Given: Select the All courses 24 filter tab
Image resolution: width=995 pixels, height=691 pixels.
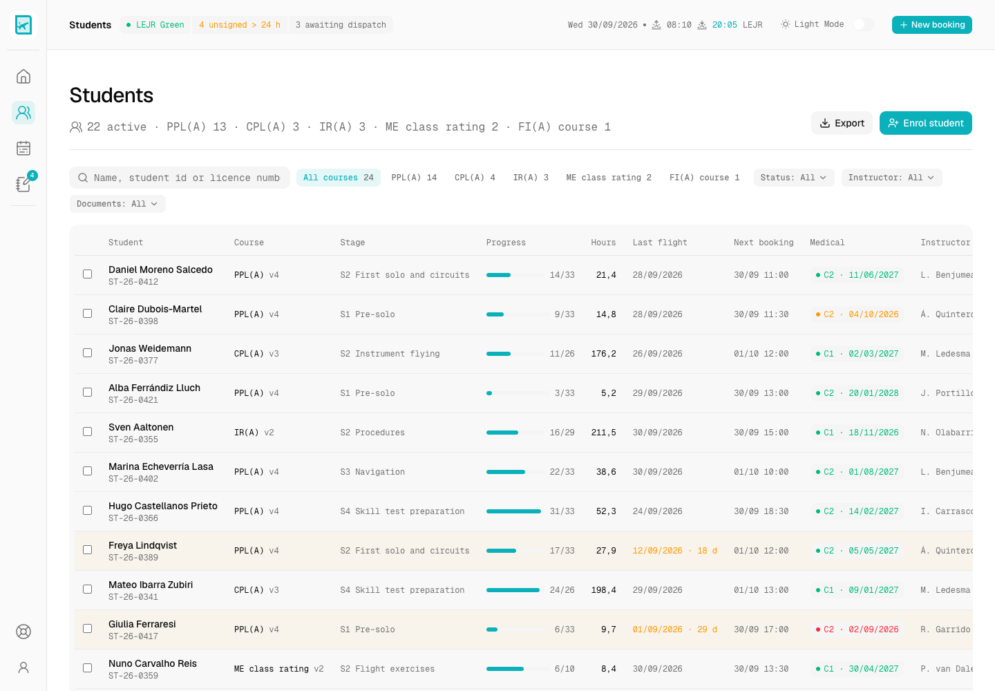Looking at the screenshot, I should (339, 178).
